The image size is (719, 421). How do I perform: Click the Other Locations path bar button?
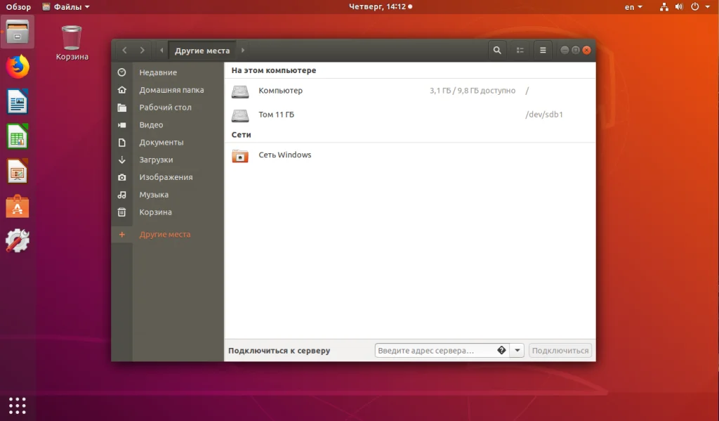202,51
